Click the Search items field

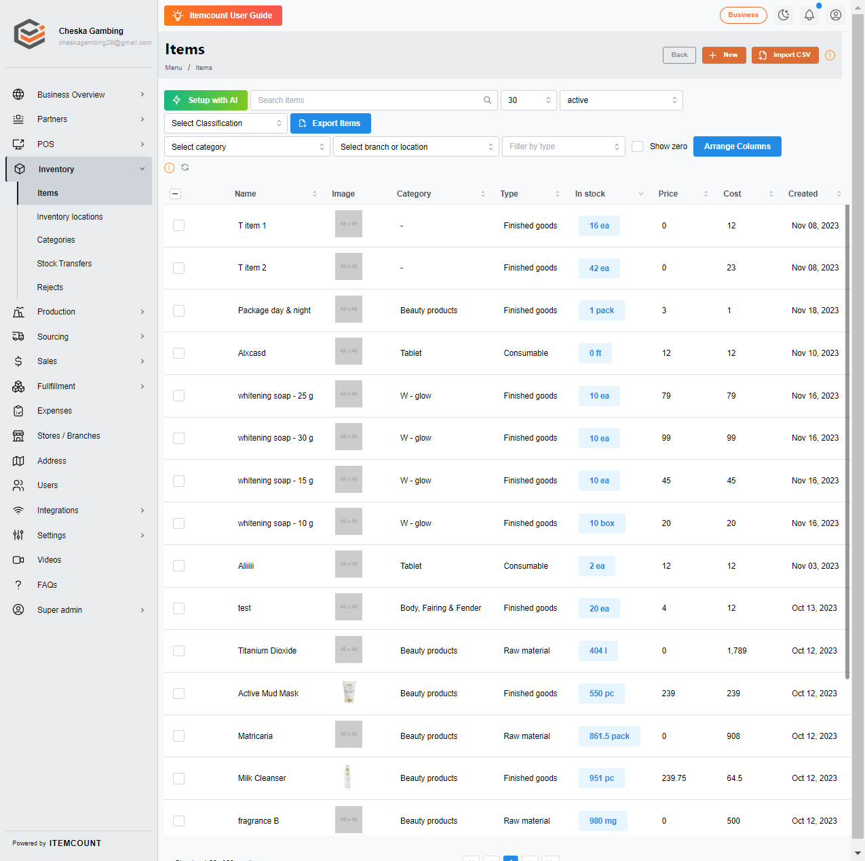pos(374,100)
